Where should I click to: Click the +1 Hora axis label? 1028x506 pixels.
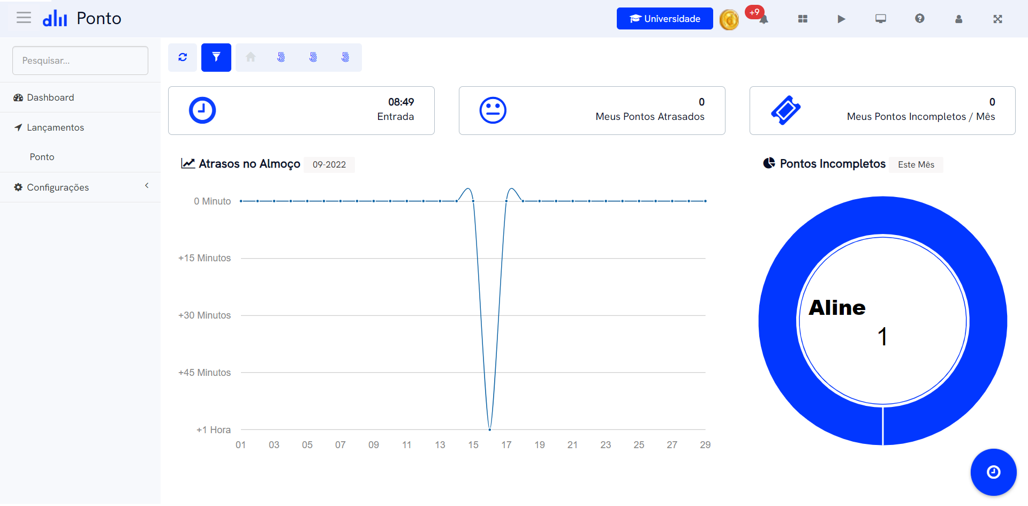coord(214,430)
